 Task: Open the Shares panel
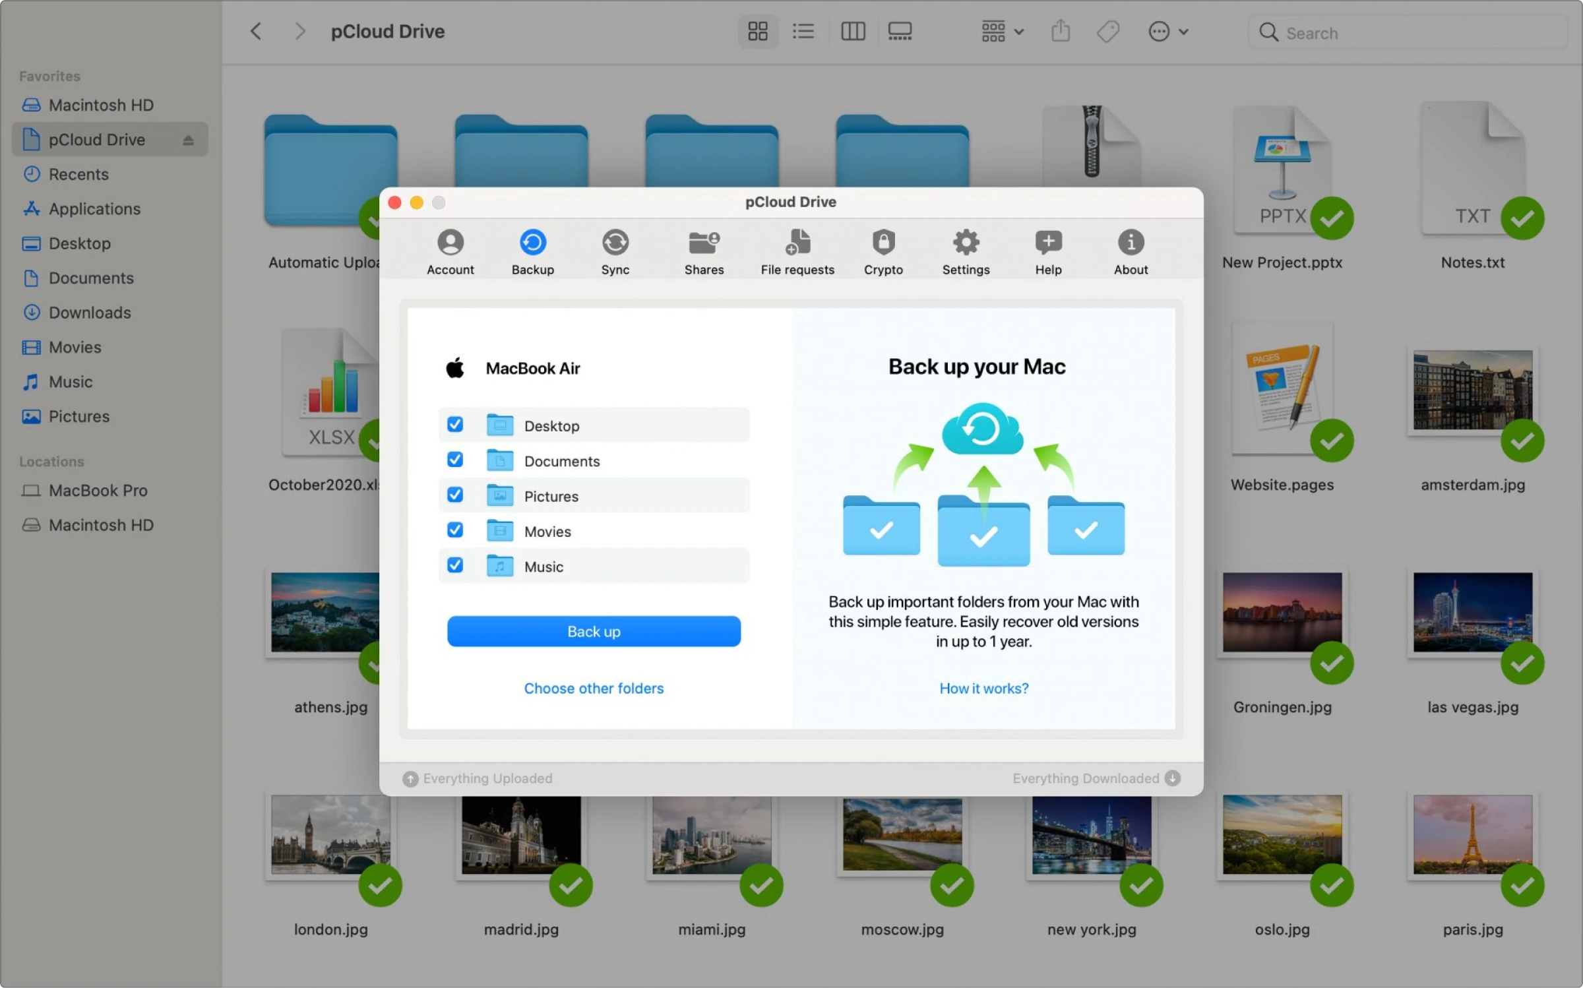click(703, 249)
